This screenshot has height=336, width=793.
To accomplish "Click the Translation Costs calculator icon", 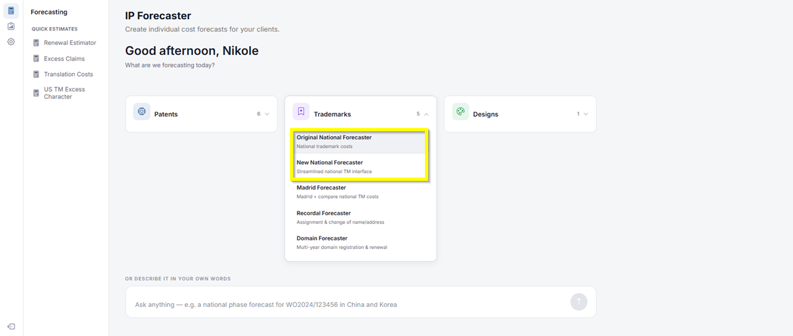I will point(36,75).
